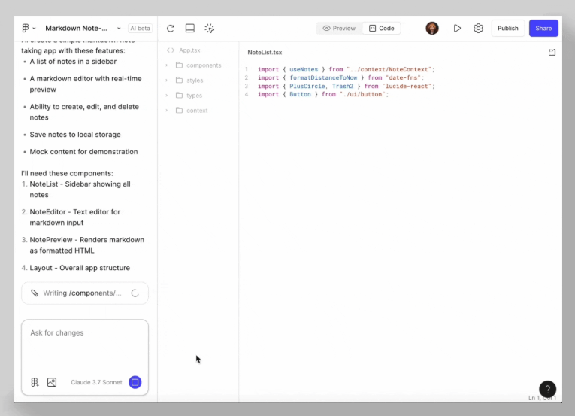Expand the styles folder chevron

coord(166,80)
